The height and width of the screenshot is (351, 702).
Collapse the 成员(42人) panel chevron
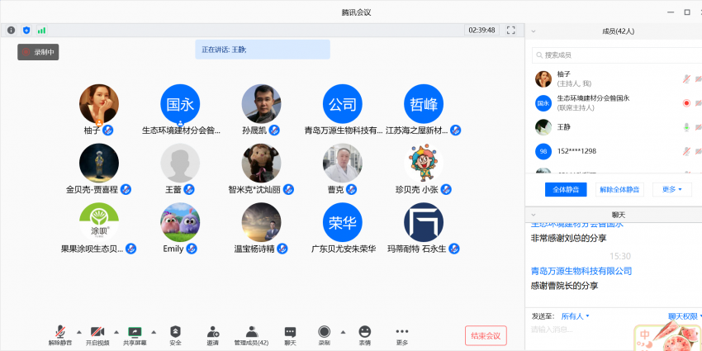tap(534, 31)
